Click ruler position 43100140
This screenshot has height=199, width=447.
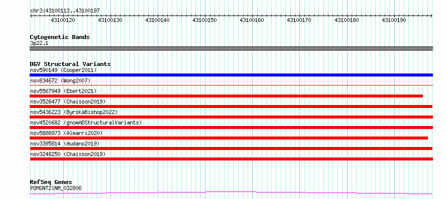pyautogui.click(x=157, y=20)
